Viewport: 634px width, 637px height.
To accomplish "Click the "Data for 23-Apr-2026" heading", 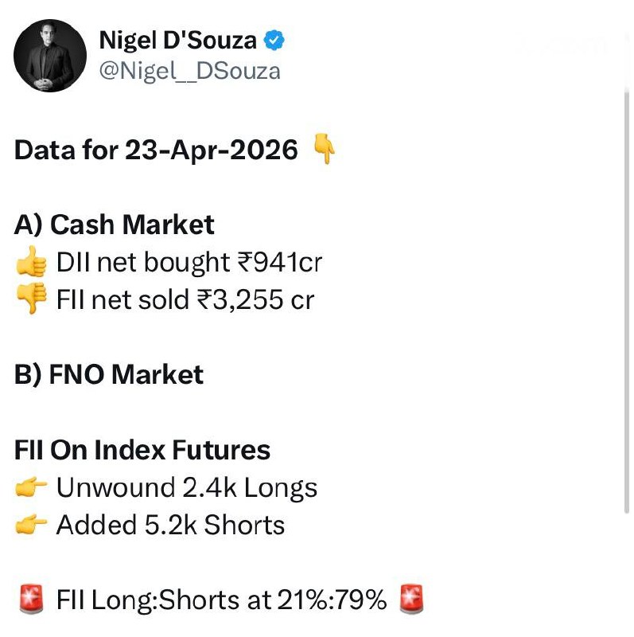I will tap(157, 150).
